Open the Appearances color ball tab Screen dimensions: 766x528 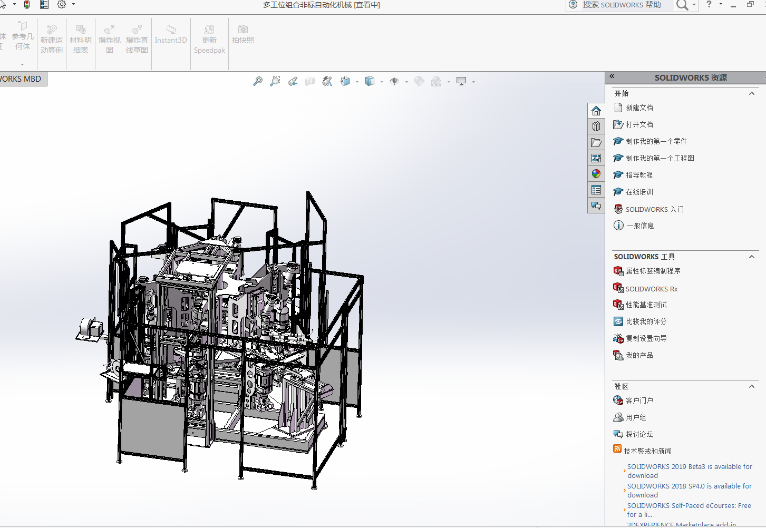pyautogui.click(x=596, y=174)
